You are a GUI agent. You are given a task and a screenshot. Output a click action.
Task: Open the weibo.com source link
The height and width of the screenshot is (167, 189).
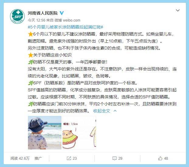coord(72,20)
